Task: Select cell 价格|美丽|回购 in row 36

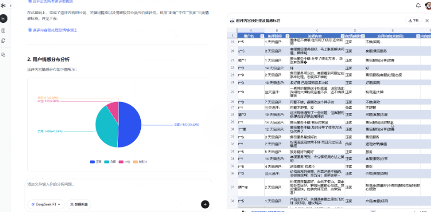Action: (x=392, y=173)
